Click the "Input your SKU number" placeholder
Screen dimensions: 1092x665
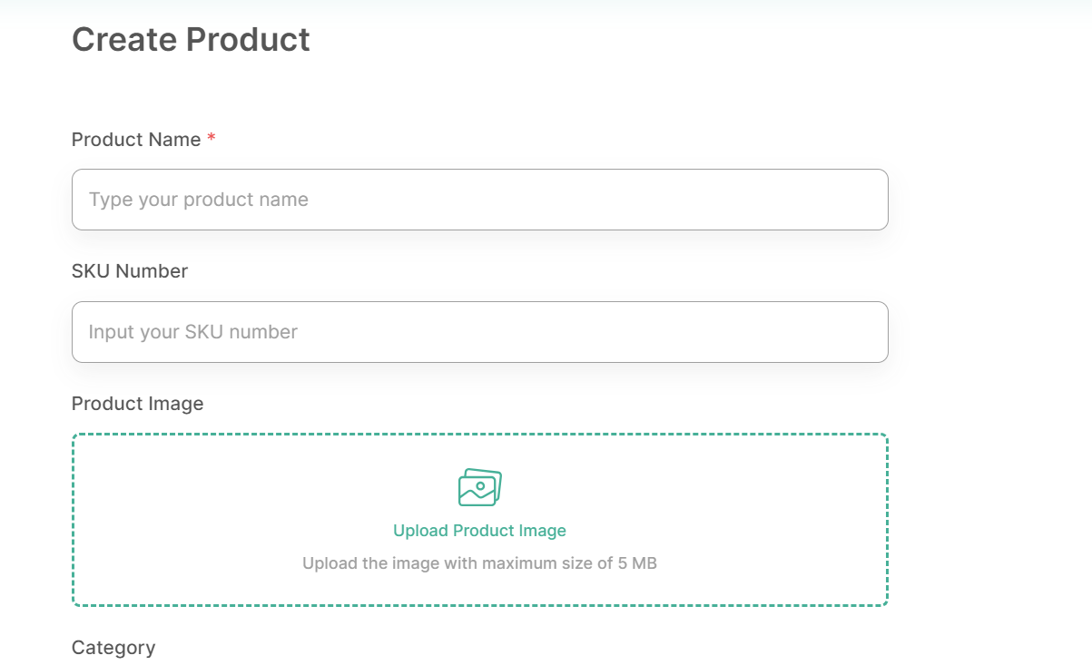click(193, 332)
